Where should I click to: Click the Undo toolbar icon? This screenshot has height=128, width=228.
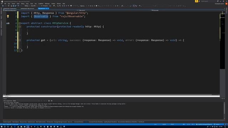[x=18, y=6]
